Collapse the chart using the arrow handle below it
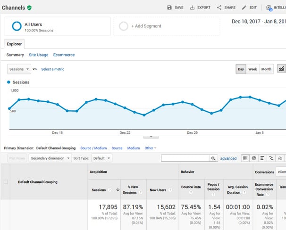 [151, 137]
